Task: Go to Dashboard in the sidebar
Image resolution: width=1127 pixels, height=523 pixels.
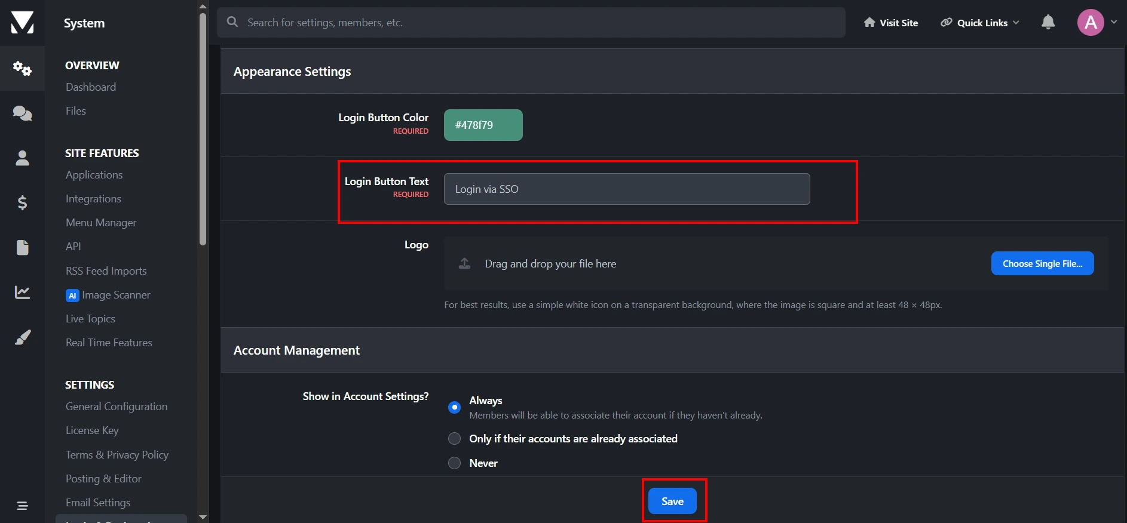Action: [x=91, y=87]
